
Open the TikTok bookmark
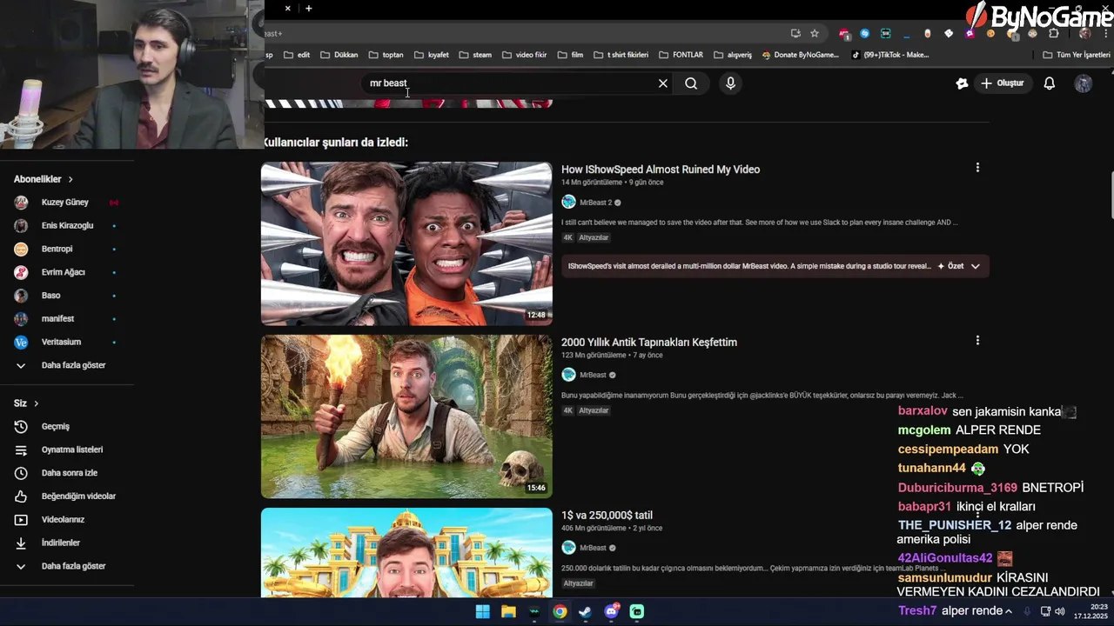coord(890,55)
